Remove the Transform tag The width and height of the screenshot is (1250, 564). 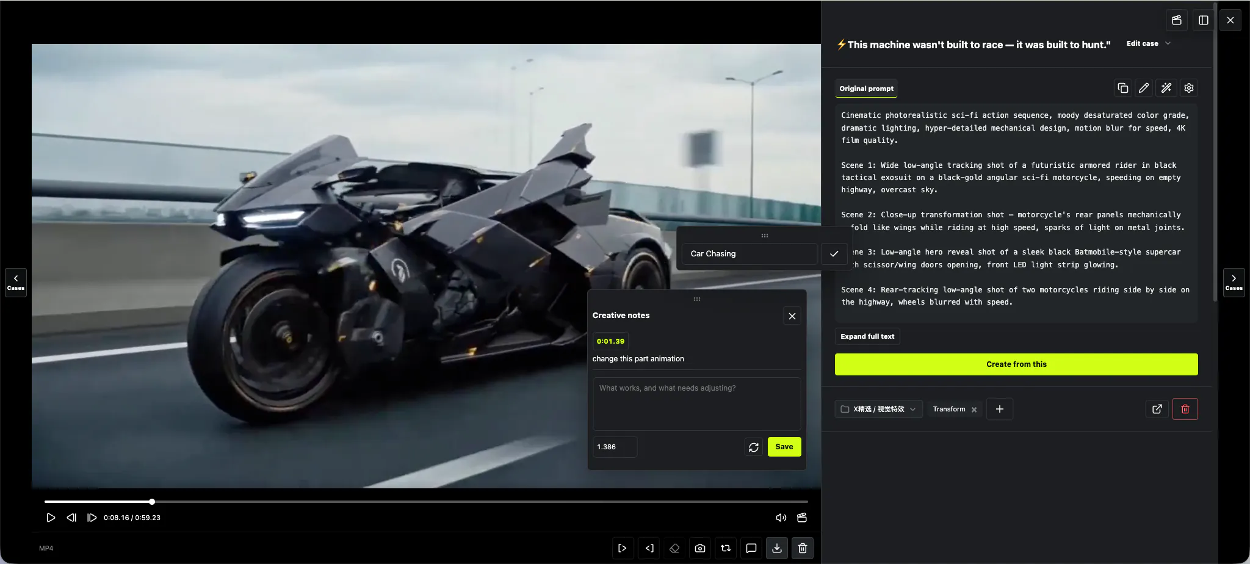974,410
